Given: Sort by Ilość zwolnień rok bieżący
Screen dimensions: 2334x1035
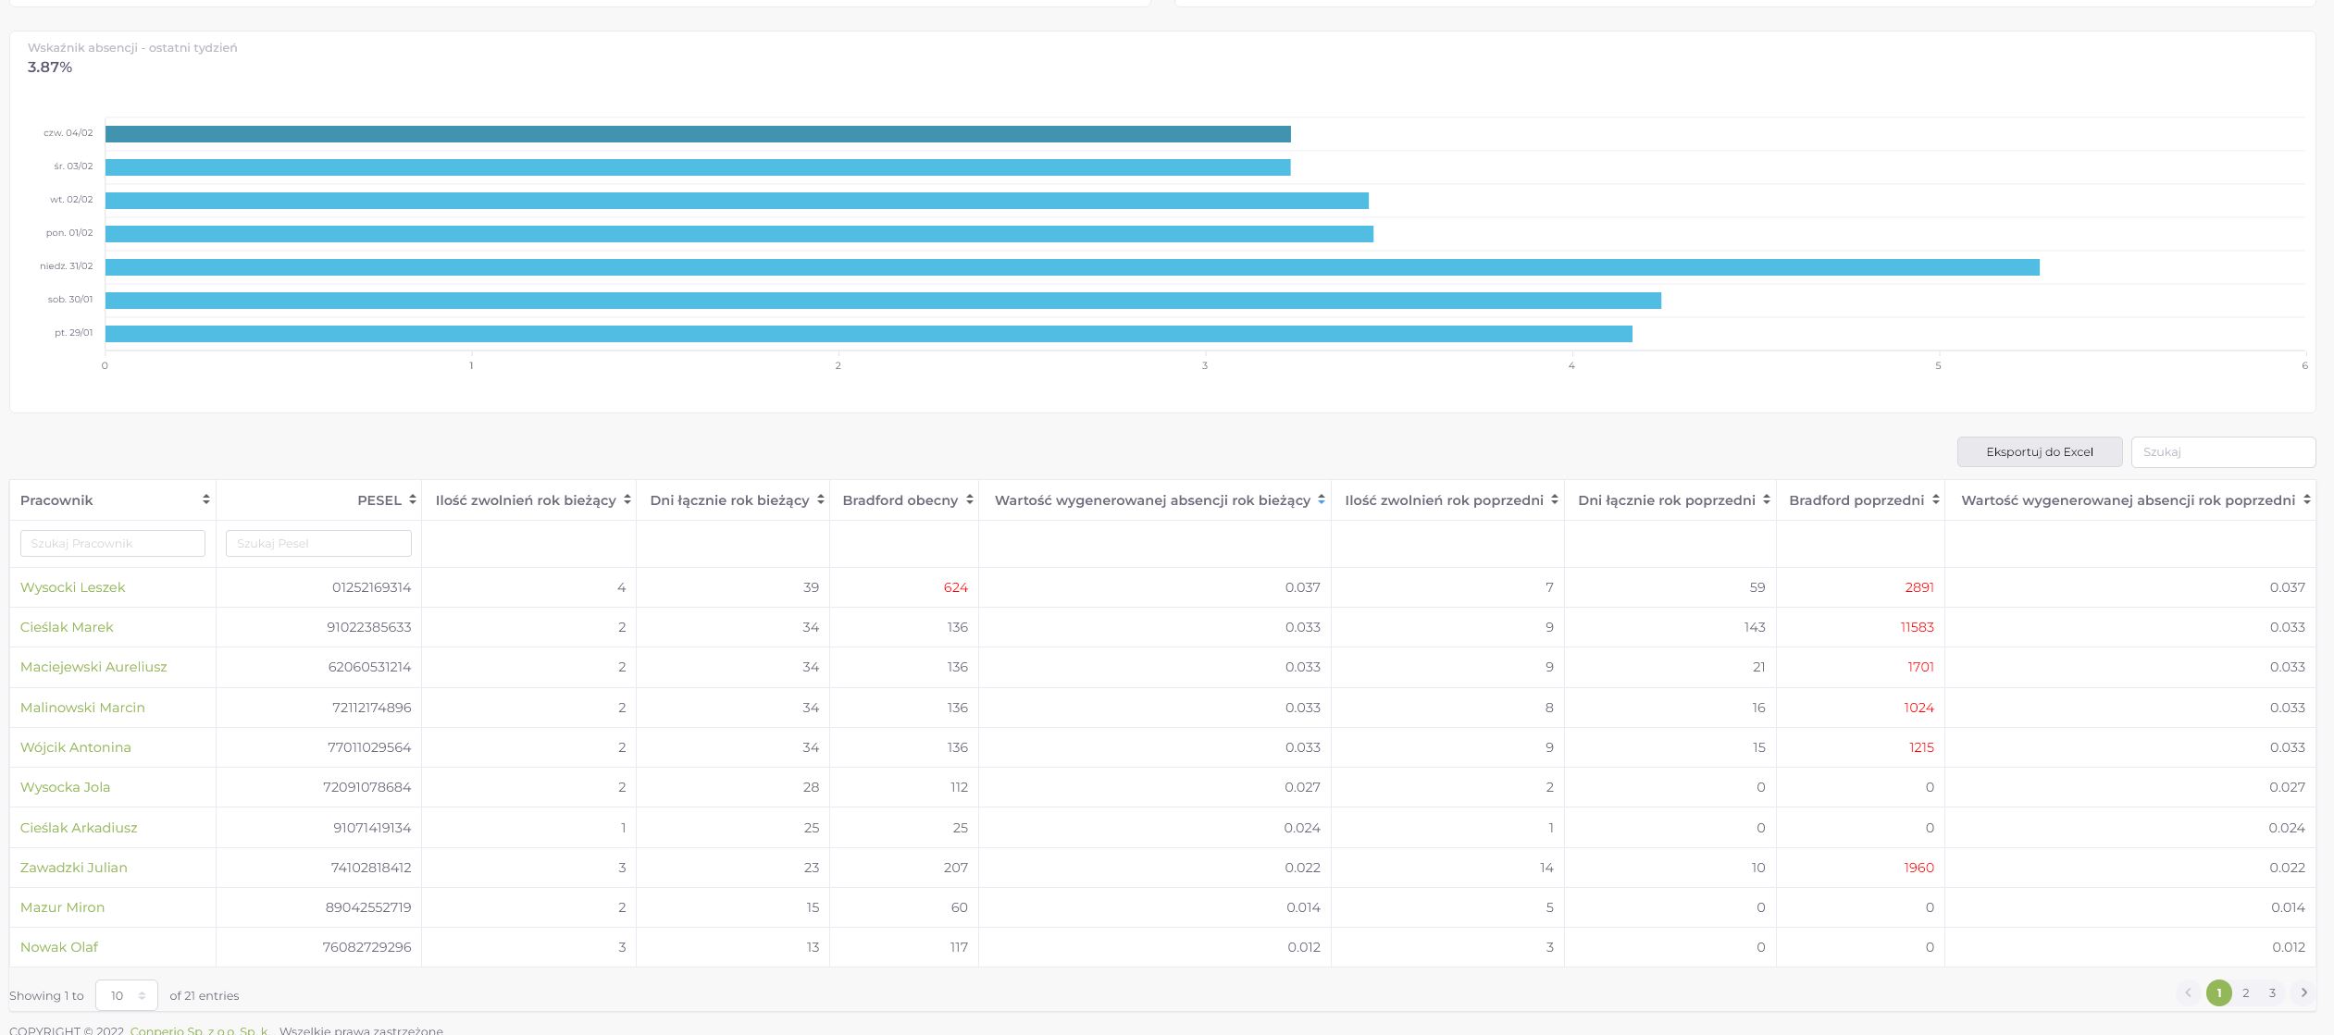Looking at the screenshot, I should pyautogui.click(x=627, y=499).
